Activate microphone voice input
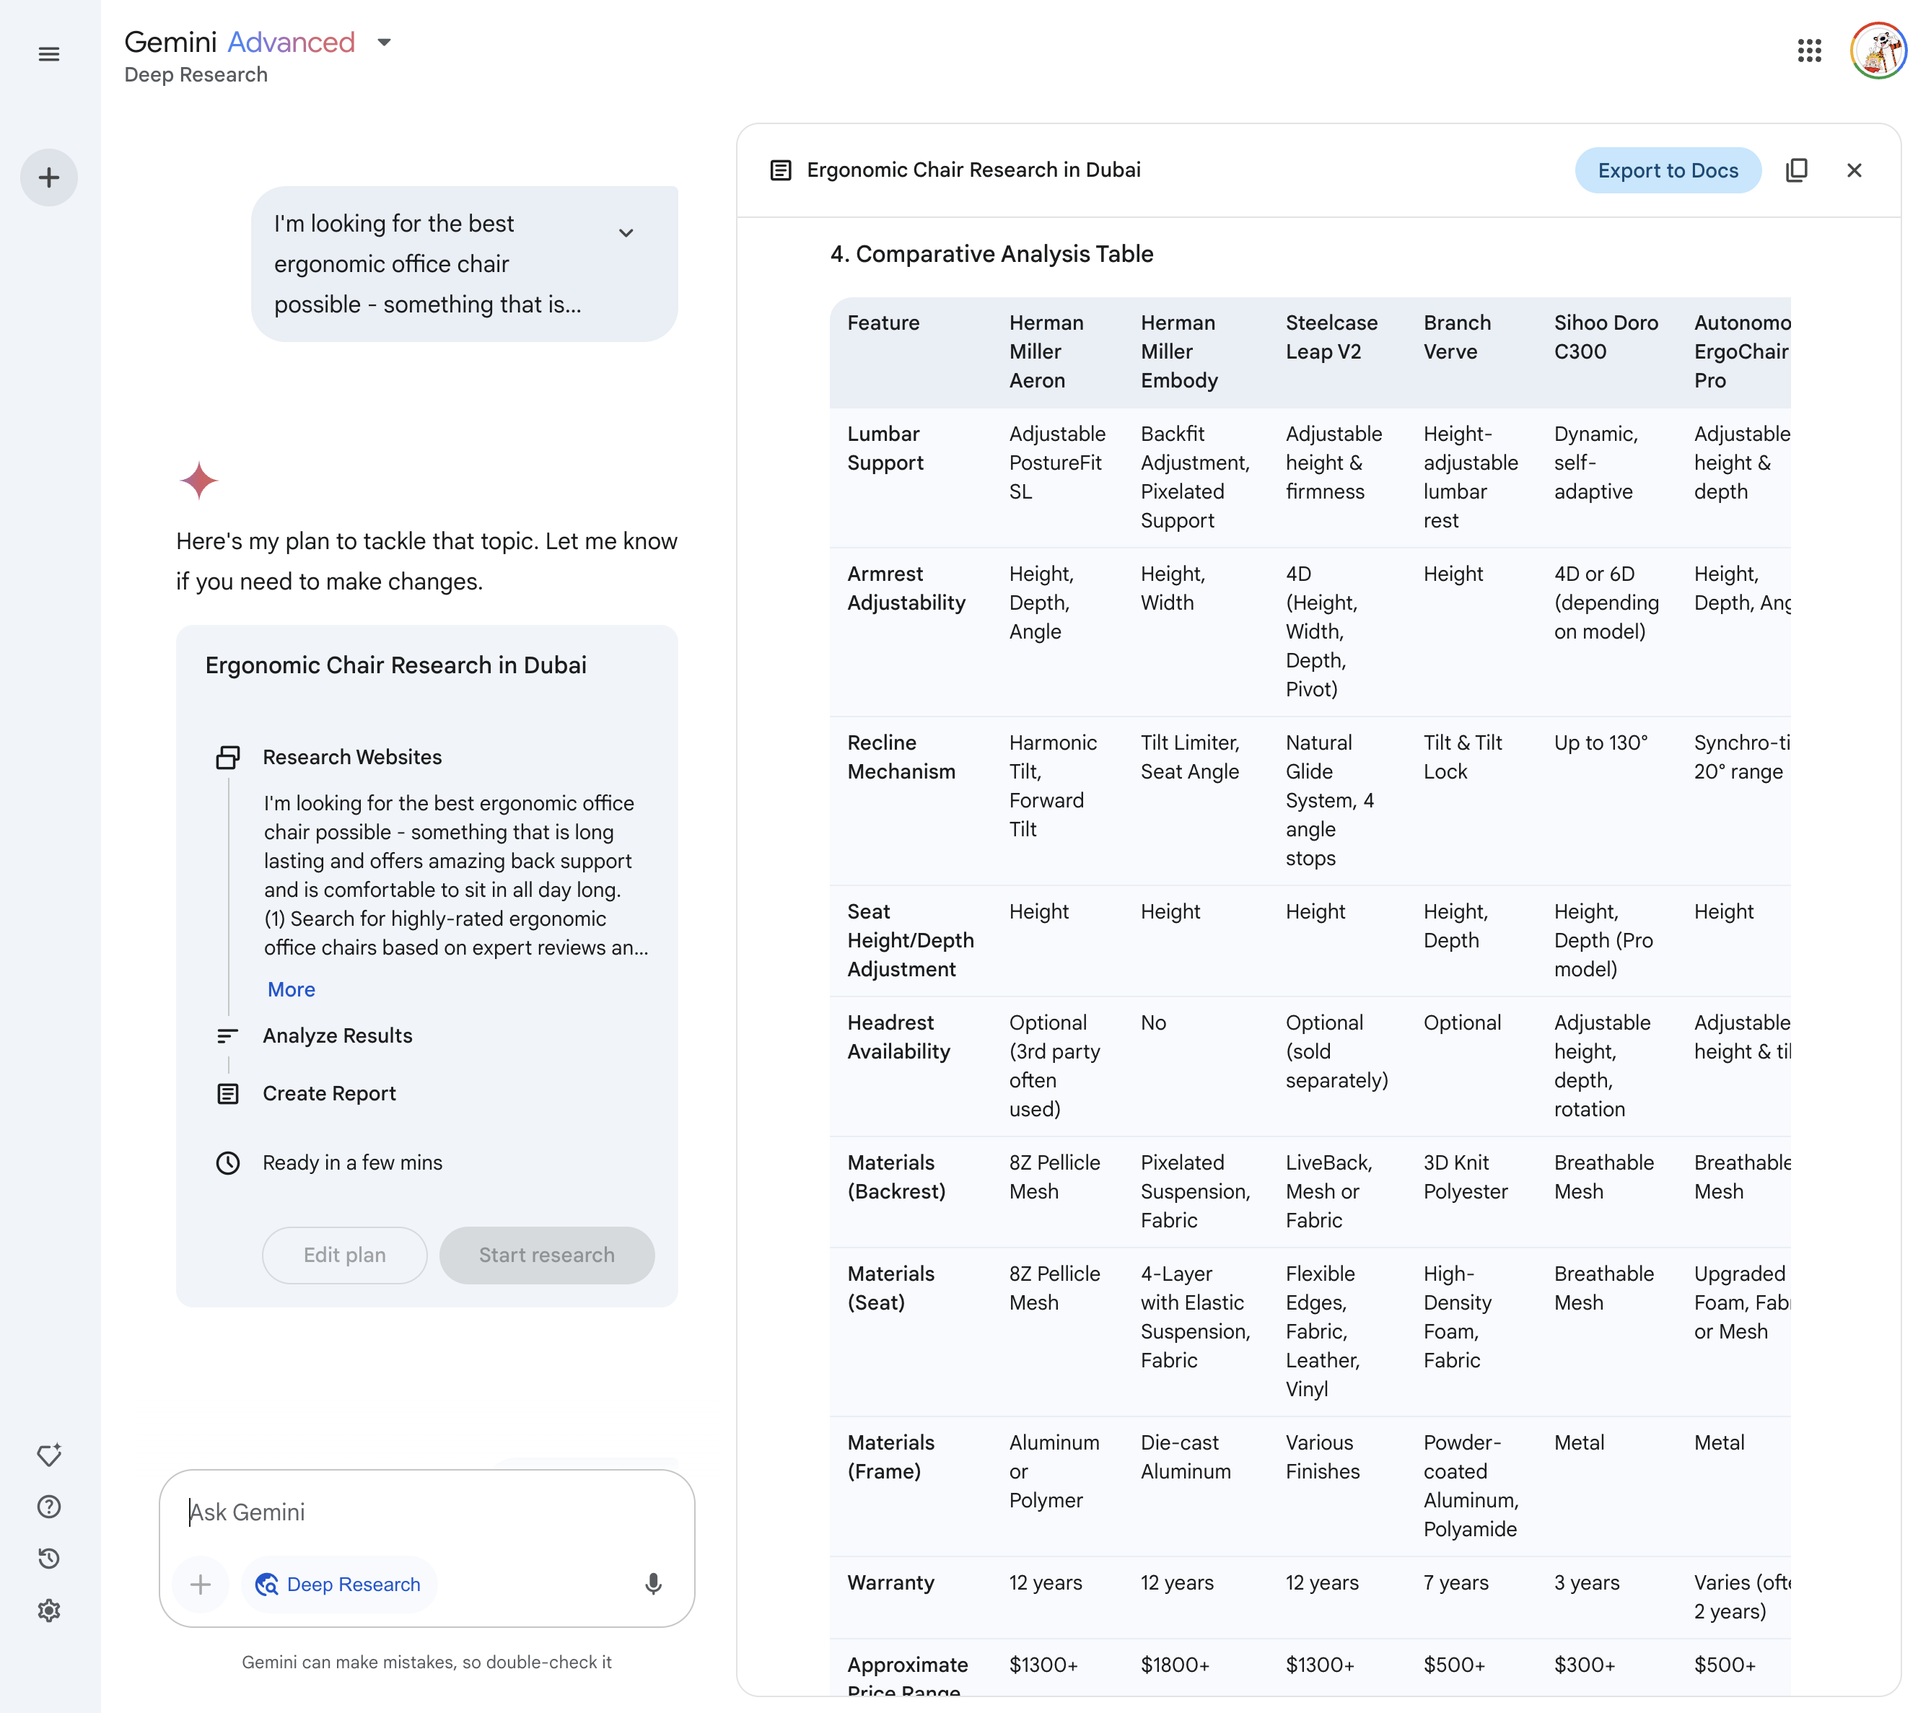This screenshot has height=1713, width=1931. (653, 1585)
